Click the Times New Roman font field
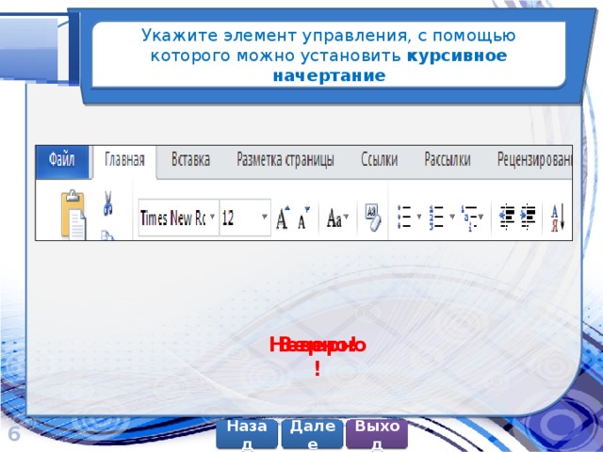 178,218
